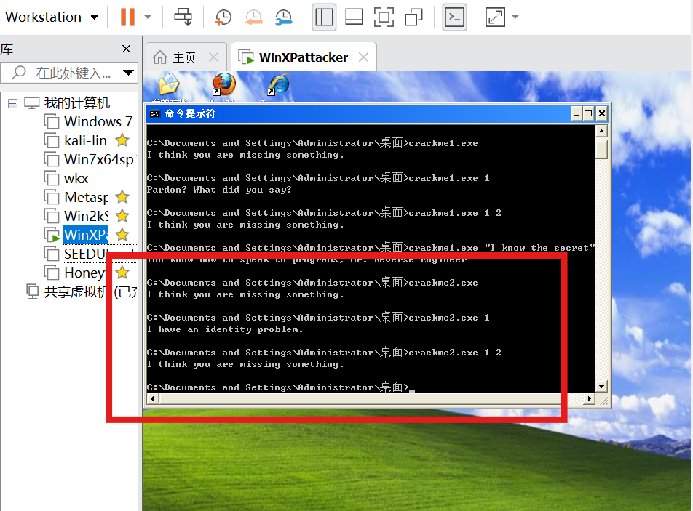Toggle favorite star for Honey
This screenshot has height=511, width=693.
click(122, 273)
